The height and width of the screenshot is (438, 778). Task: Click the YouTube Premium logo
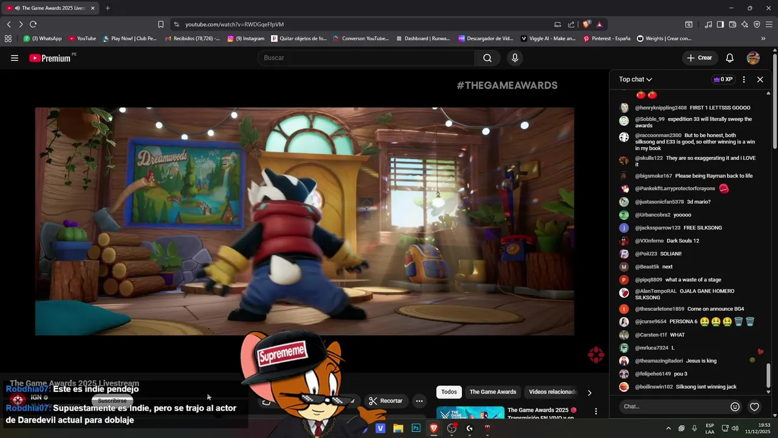pyautogui.click(x=50, y=58)
